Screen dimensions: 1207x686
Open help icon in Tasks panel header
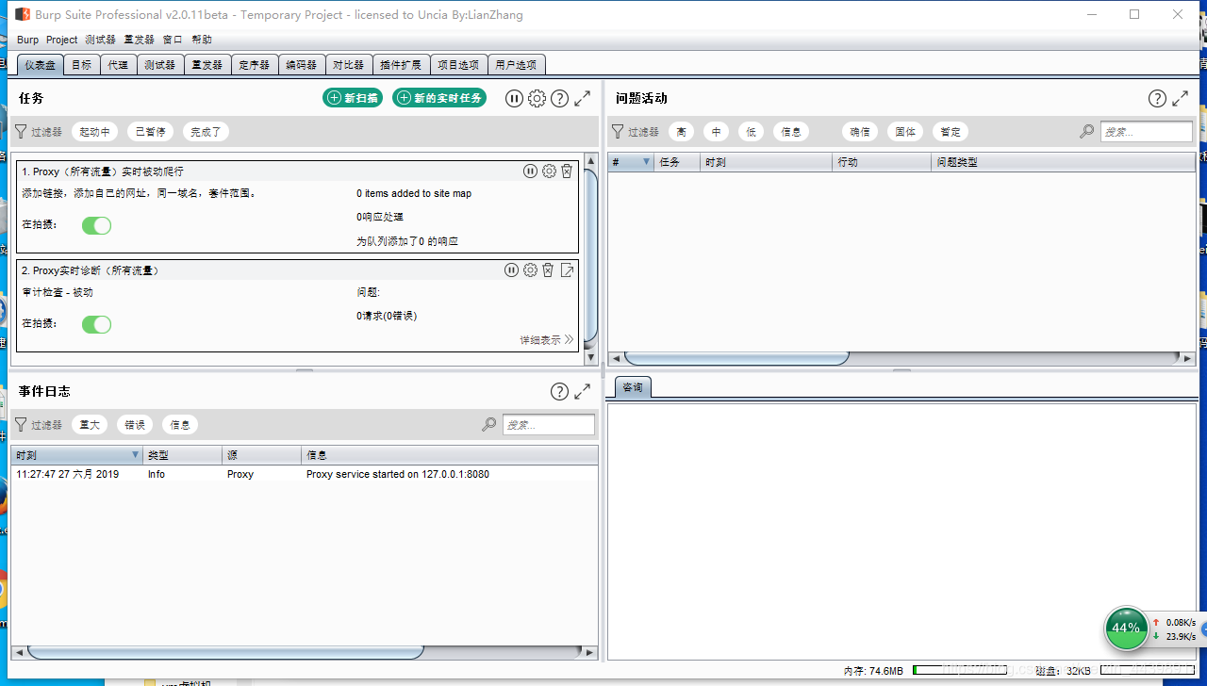tap(559, 98)
